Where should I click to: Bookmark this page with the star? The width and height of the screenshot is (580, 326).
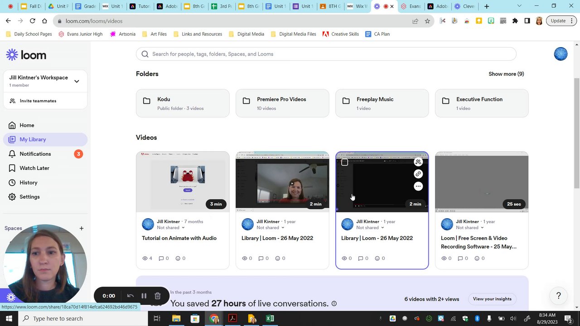(x=427, y=21)
